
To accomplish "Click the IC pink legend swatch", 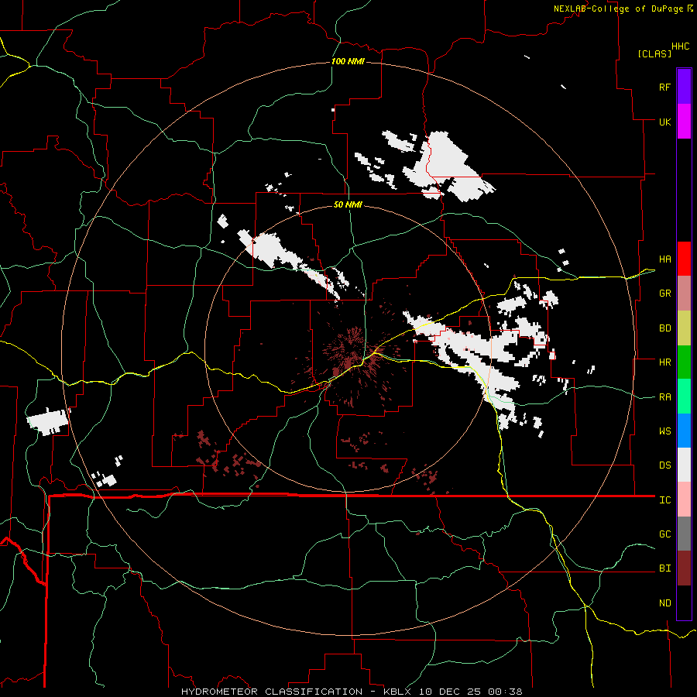I will [x=684, y=500].
